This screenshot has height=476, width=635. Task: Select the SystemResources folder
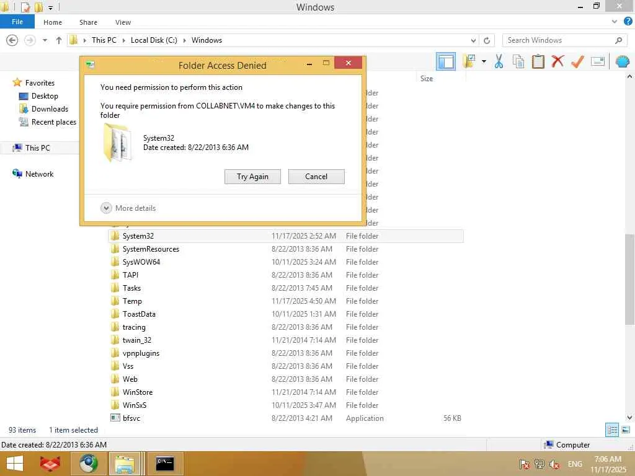(151, 249)
